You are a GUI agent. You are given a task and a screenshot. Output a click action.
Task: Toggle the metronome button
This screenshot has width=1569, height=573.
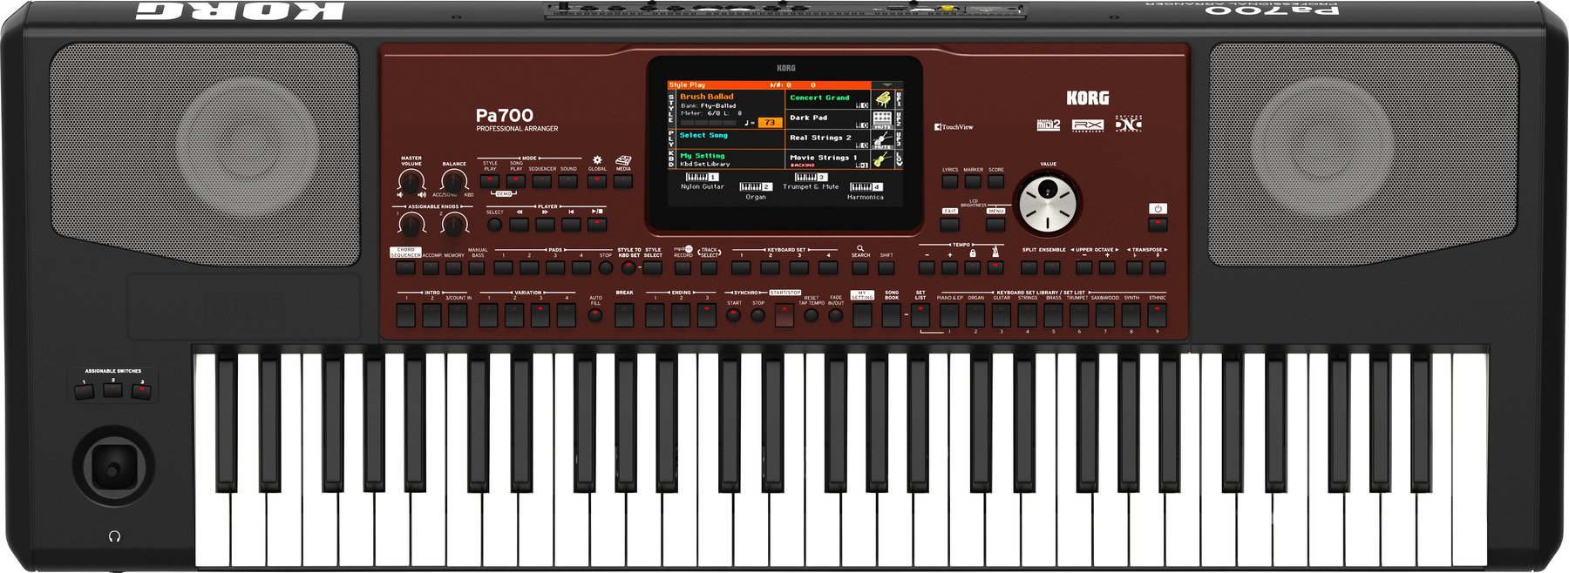pos(995,268)
